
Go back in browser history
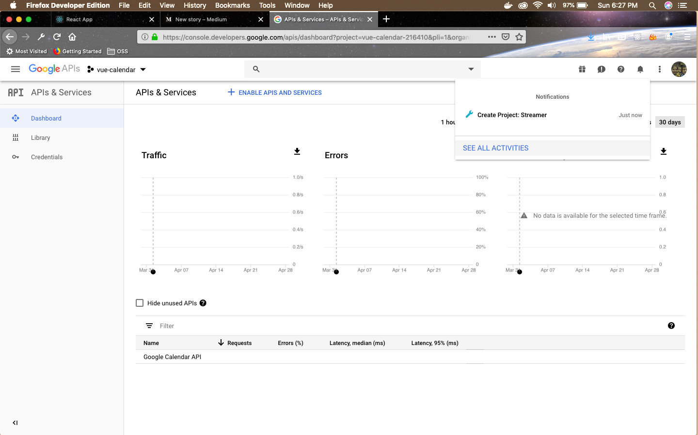point(10,37)
